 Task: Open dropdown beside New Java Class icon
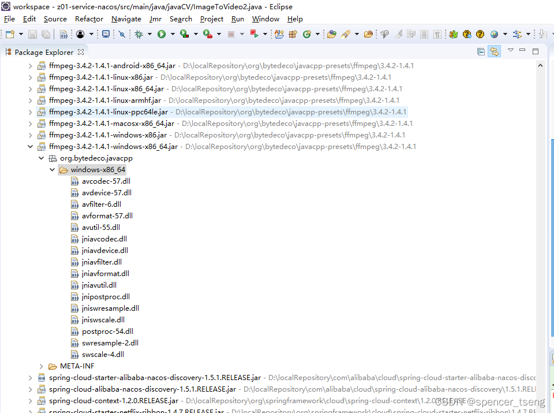(317, 34)
